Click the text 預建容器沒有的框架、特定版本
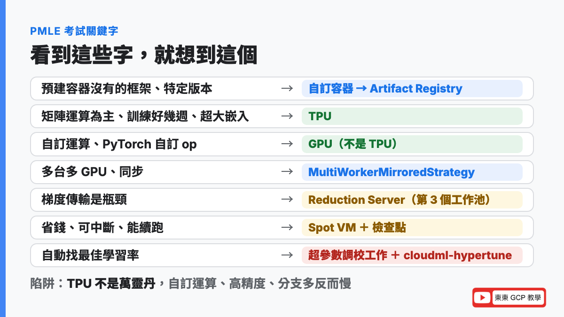The width and height of the screenshot is (564, 317). 127,89
